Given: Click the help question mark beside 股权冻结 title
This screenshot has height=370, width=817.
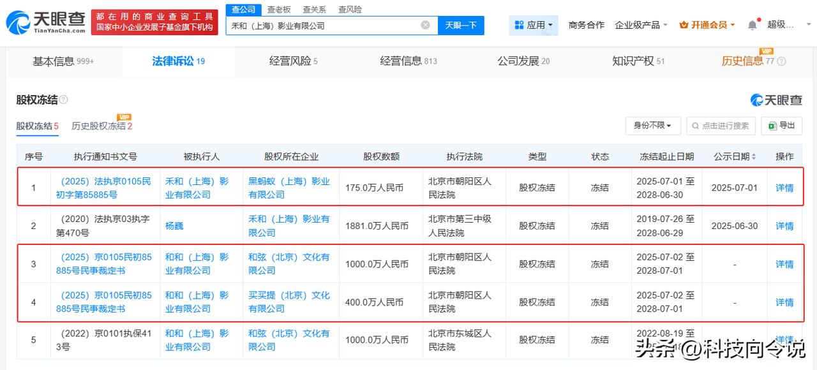Looking at the screenshot, I should coord(64,100).
